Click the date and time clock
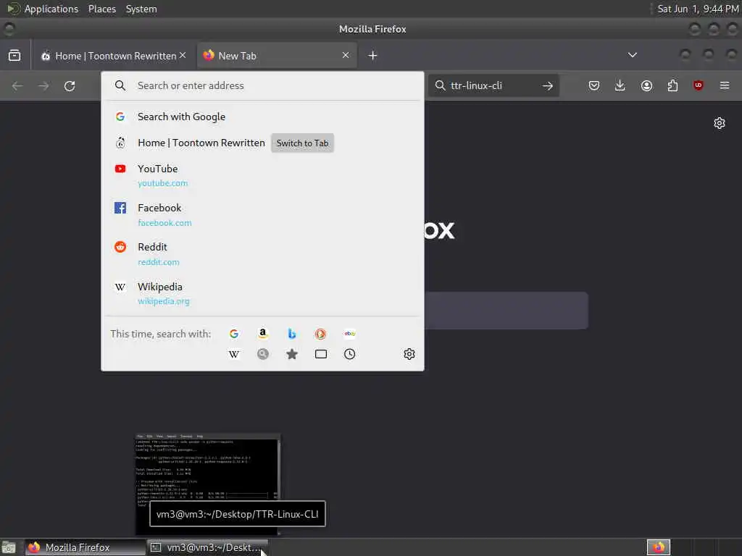Viewport: 742px width, 556px height. pyautogui.click(x=698, y=9)
